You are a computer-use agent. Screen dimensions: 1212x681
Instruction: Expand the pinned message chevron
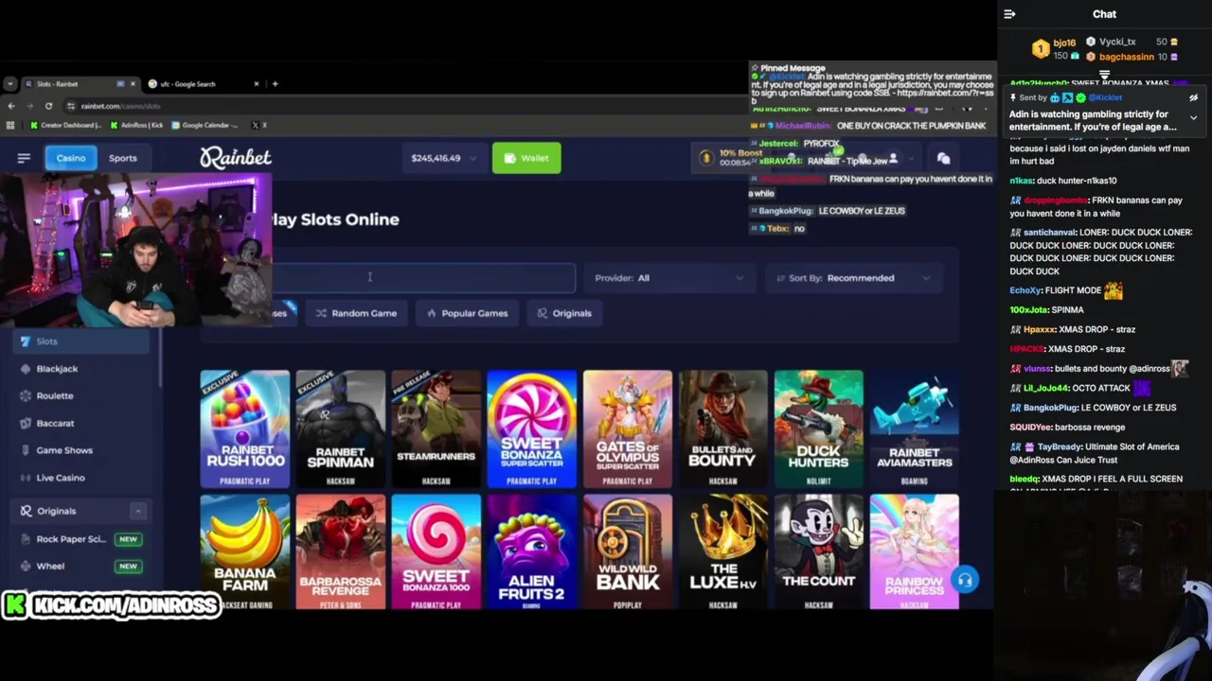(1193, 118)
